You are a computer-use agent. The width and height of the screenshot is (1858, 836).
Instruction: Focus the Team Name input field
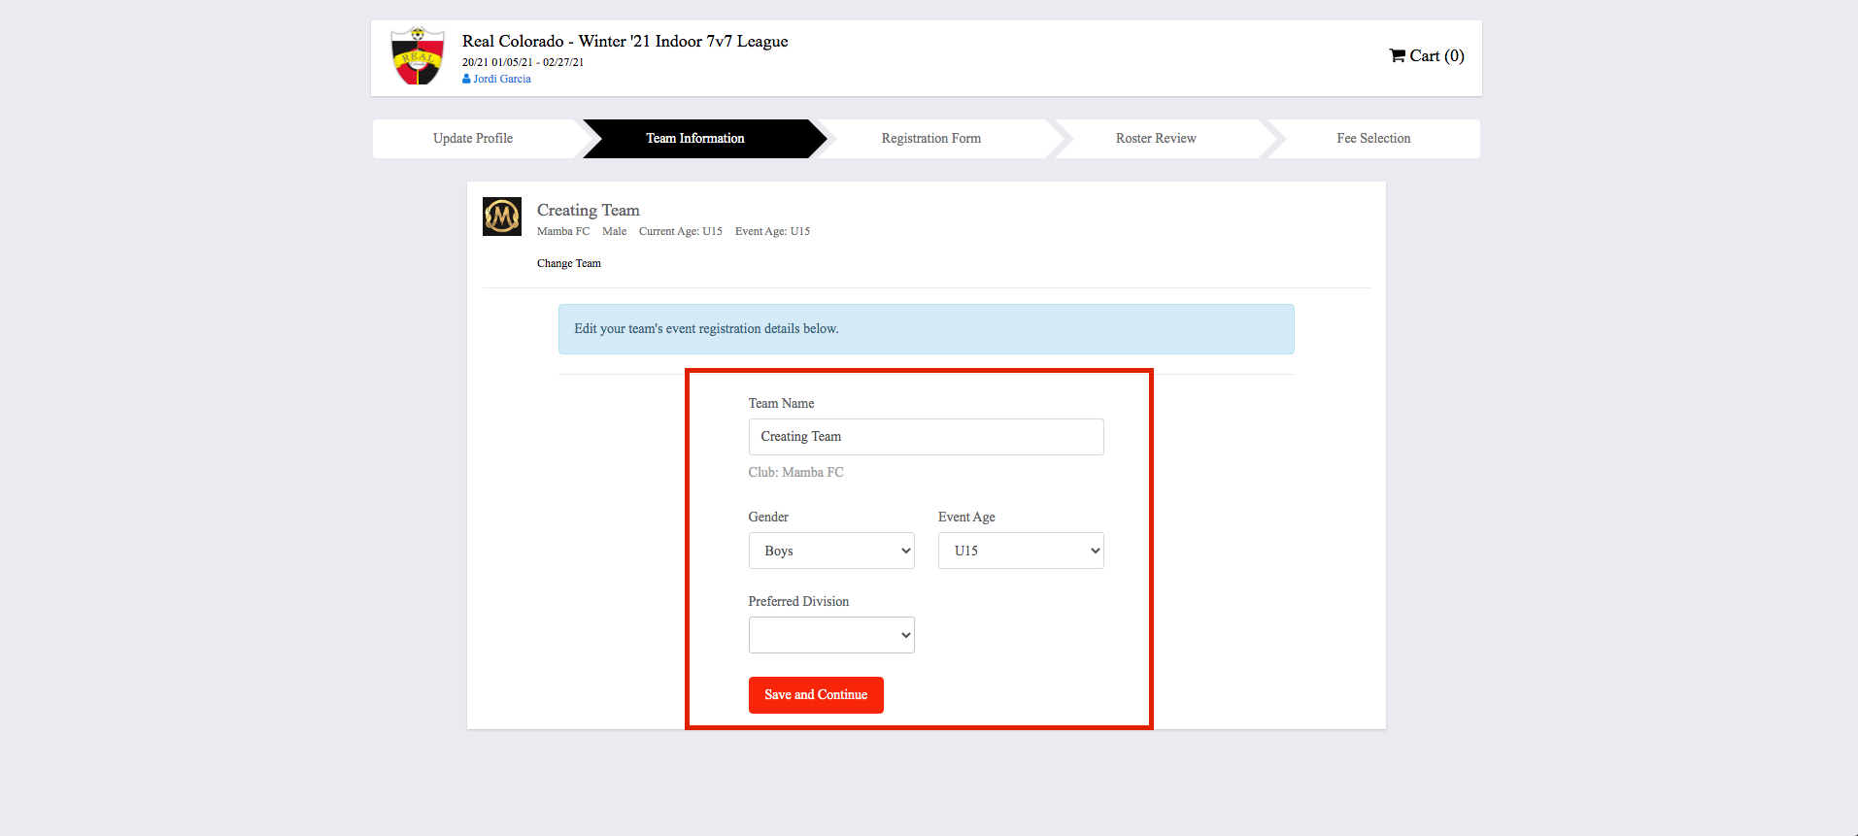point(927,437)
